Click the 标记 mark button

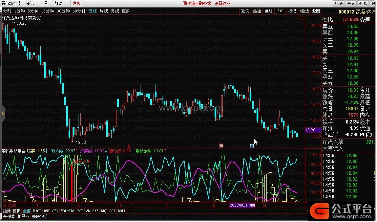click(292, 11)
